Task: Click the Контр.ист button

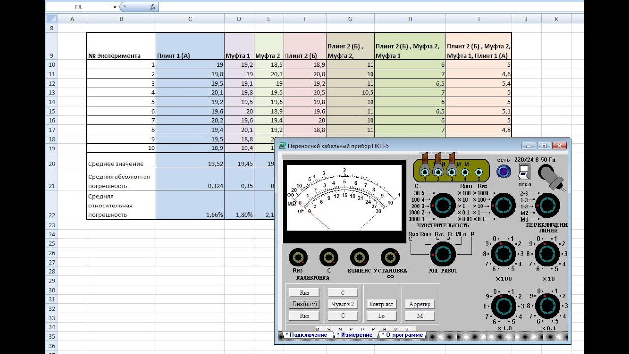Action: tap(381, 304)
